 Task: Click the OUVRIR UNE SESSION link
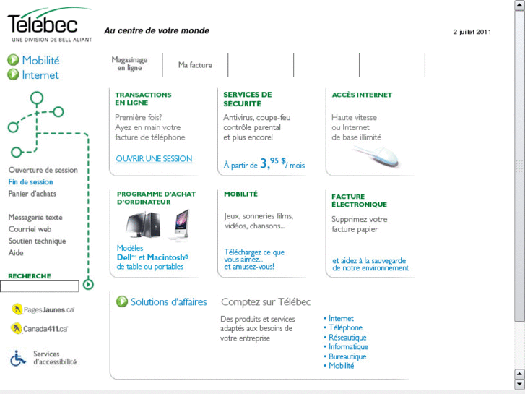[154, 159]
